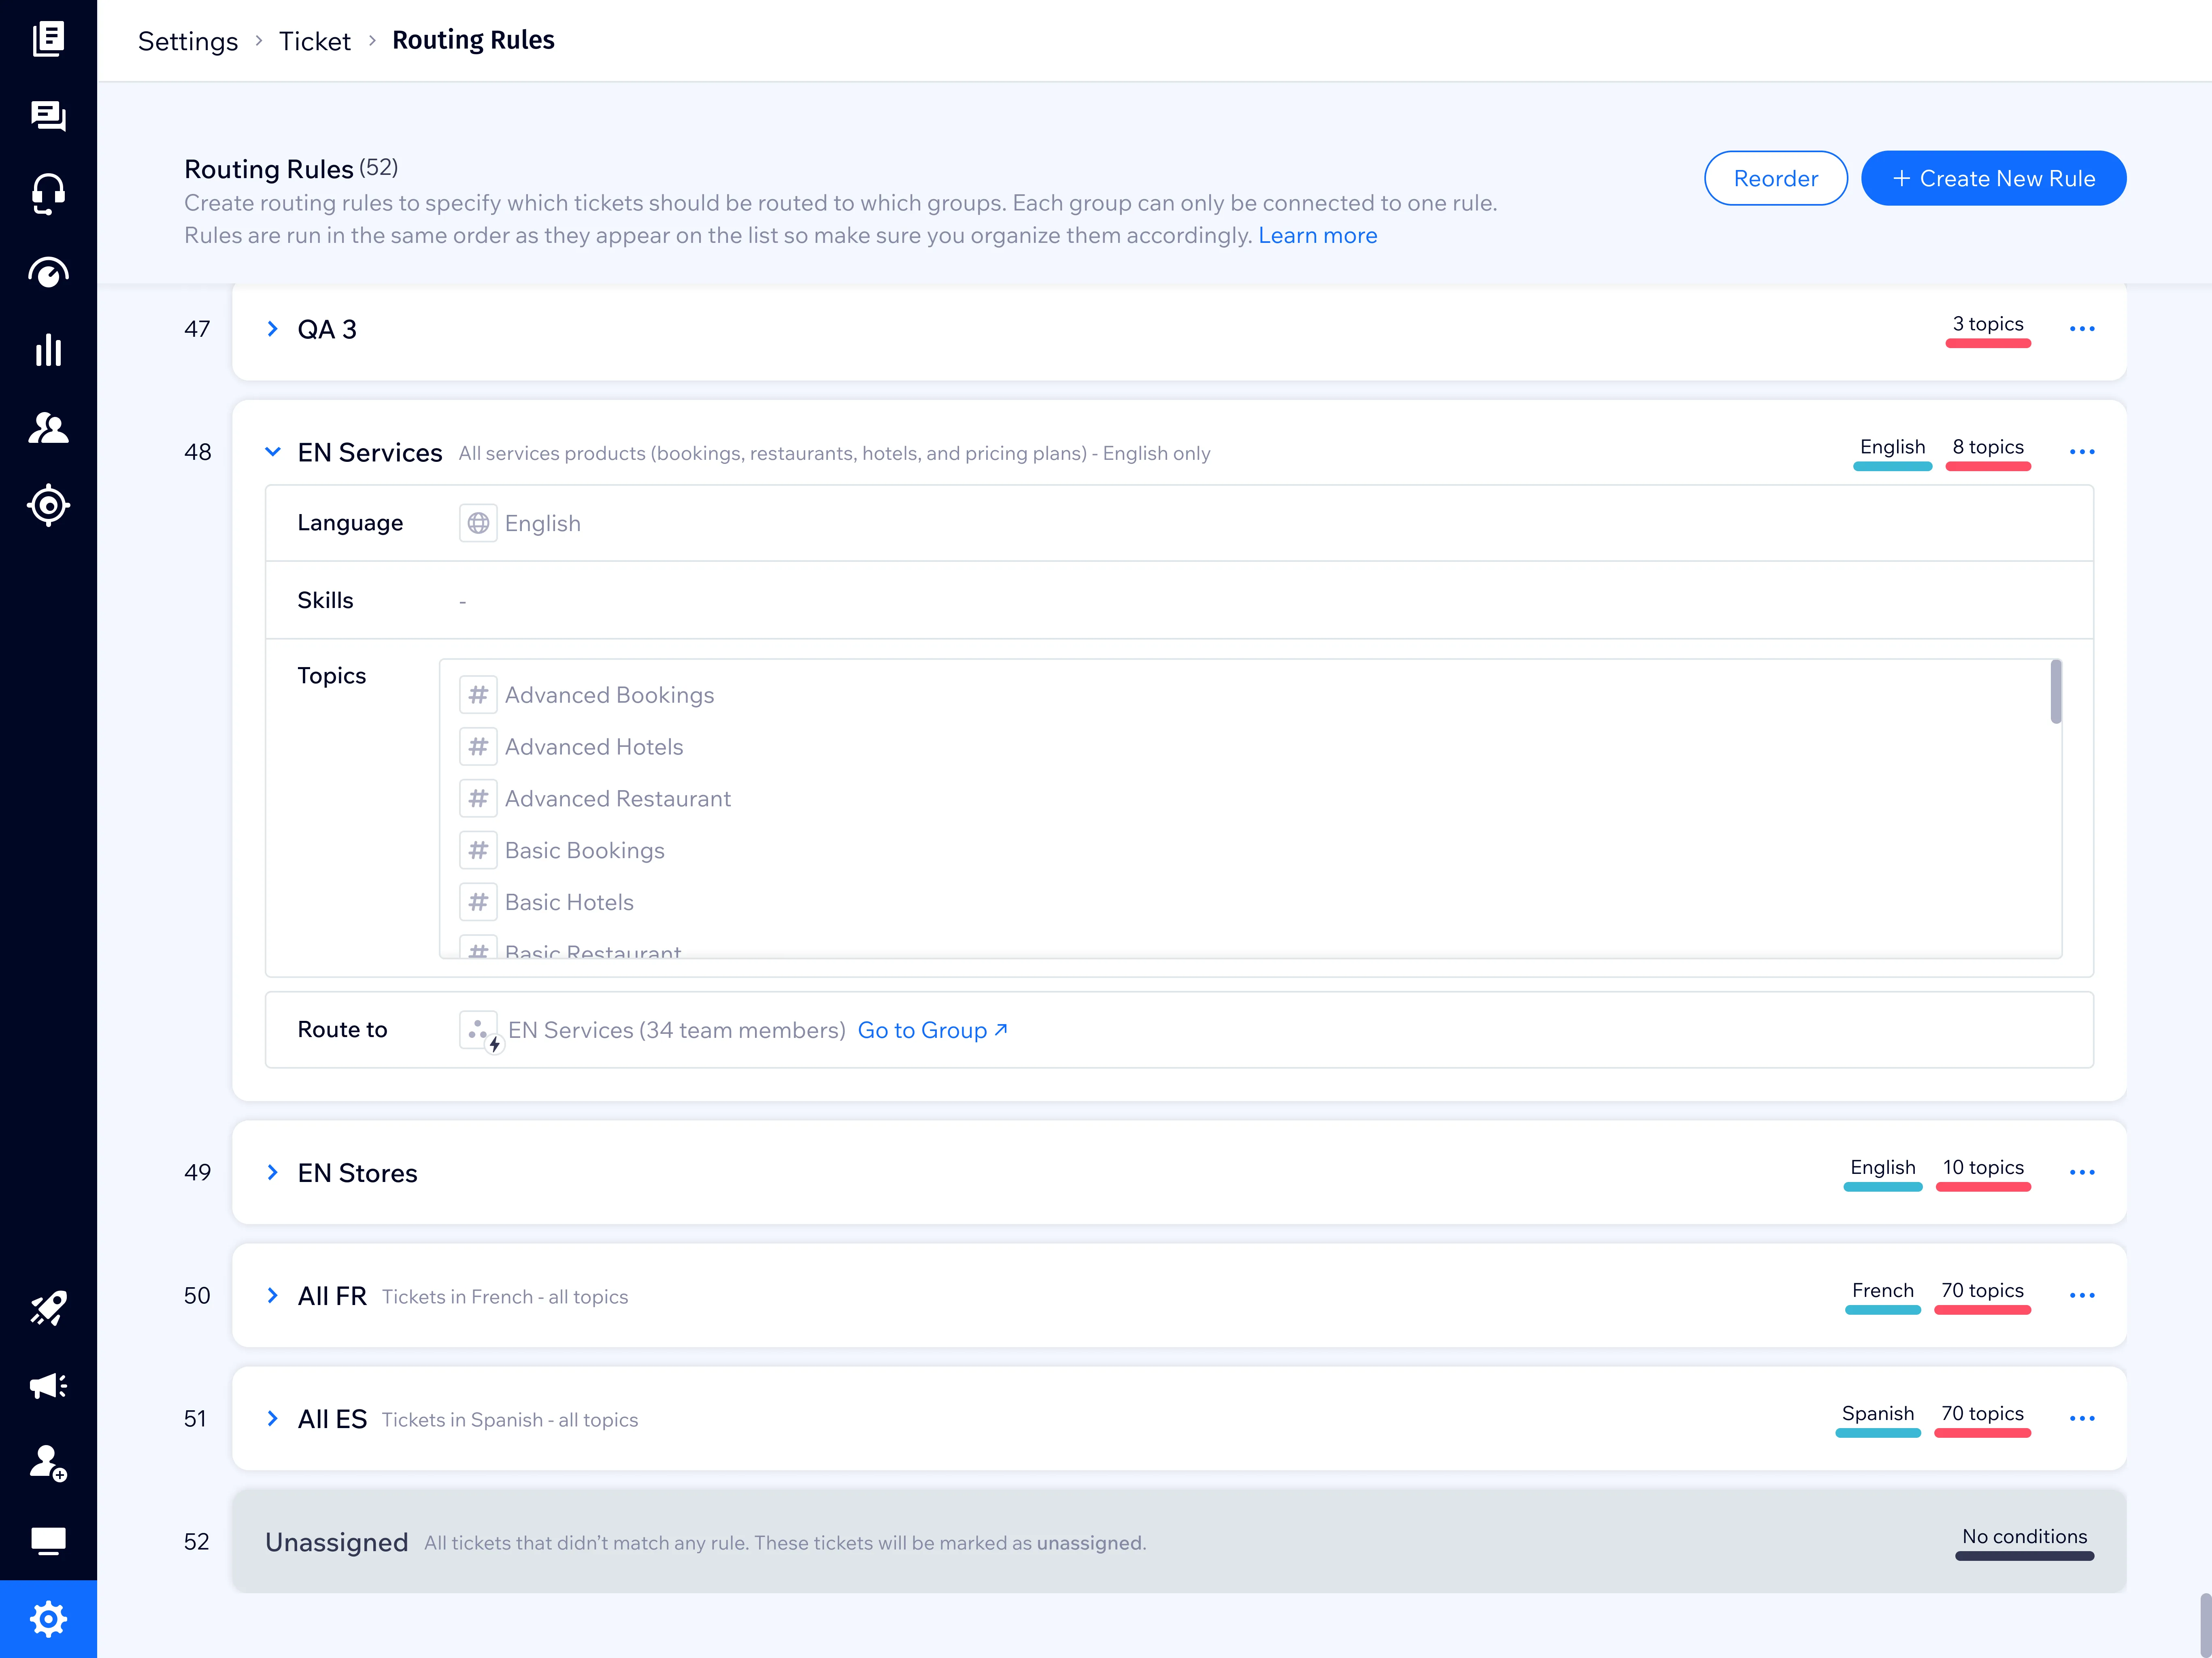The height and width of the screenshot is (1658, 2212).
Task: Open the megaphone announcements sidebar icon
Action: (x=48, y=1386)
